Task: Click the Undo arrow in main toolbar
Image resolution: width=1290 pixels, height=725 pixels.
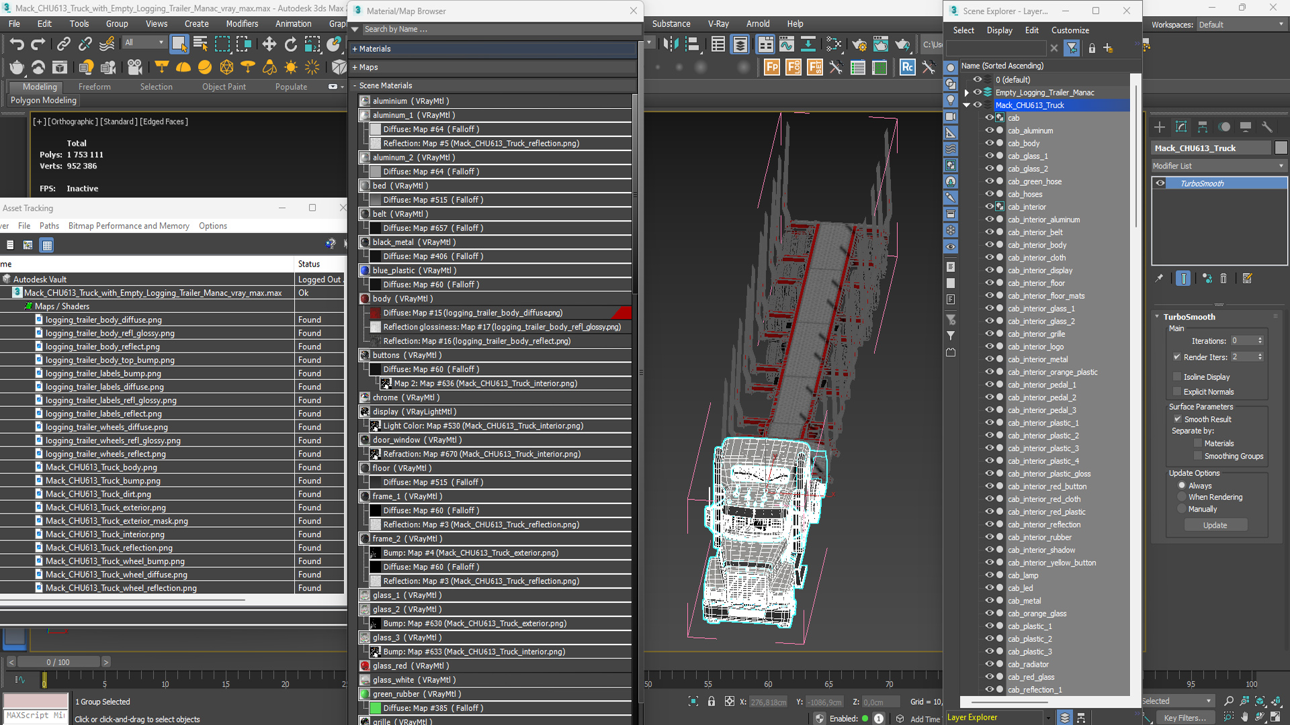Action: [17, 44]
